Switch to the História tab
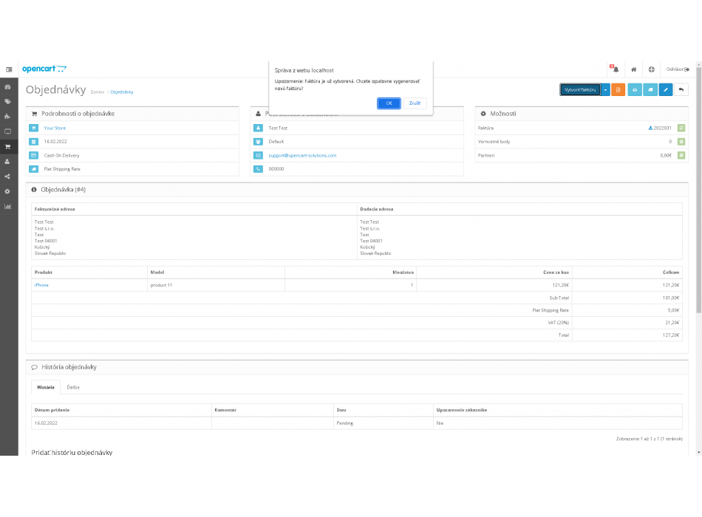Viewport: 702px width, 517px height. [x=46, y=387]
